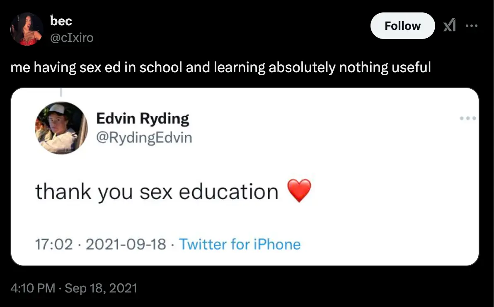Viewport: 494px width, 307px height.
Task: Click Edvin Ryding's profile picture
Action: (61, 128)
